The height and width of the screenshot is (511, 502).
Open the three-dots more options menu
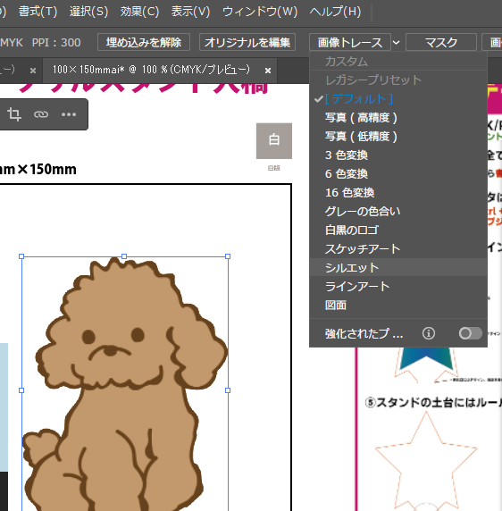pos(69,114)
